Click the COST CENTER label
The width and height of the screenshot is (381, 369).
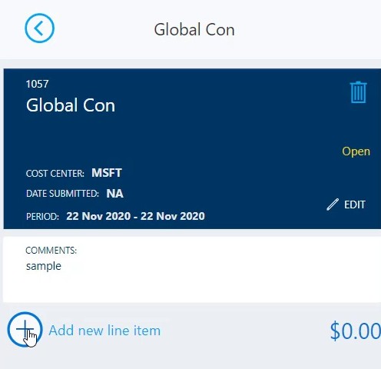(x=55, y=174)
